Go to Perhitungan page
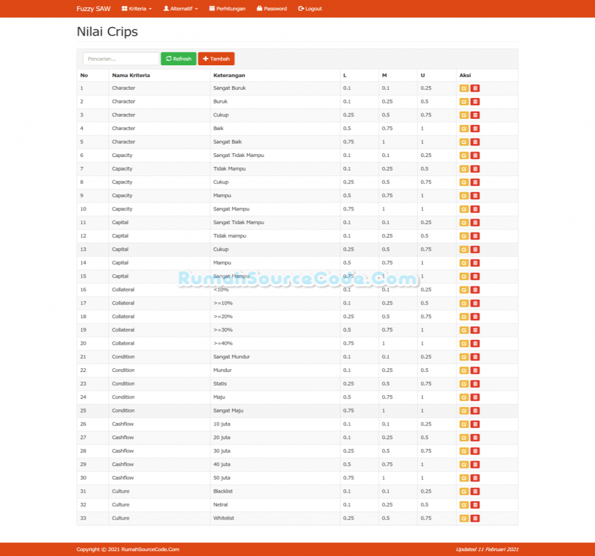The height and width of the screenshot is (556, 595). (x=227, y=9)
